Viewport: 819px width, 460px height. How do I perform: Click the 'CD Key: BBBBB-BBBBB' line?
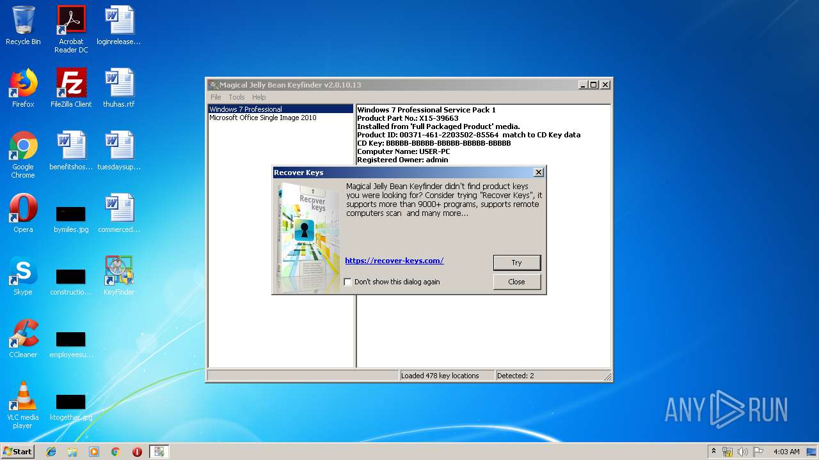pyautogui.click(x=434, y=143)
